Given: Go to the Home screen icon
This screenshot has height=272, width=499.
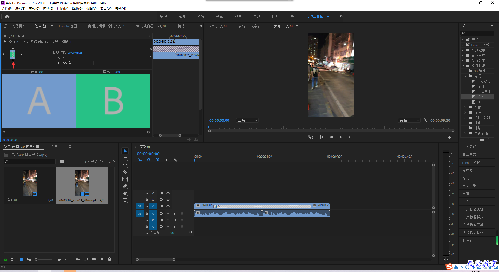Looking at the screenshot, I should pyautogui.click(x=7, y=17).
